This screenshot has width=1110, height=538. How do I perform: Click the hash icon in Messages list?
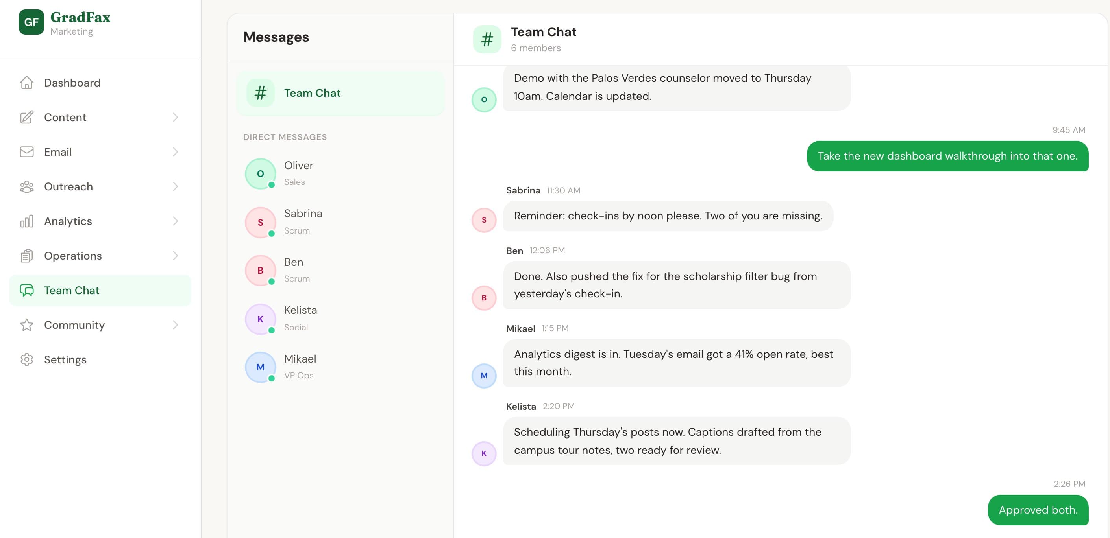coord(260,93)
